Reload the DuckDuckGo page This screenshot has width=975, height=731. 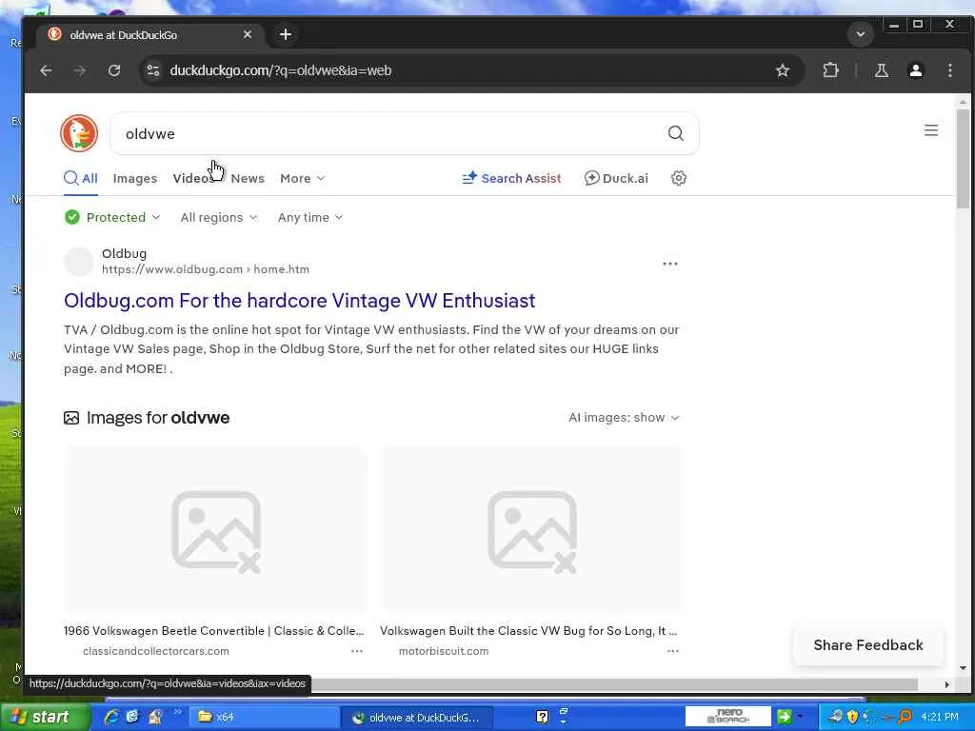[114, 70]
